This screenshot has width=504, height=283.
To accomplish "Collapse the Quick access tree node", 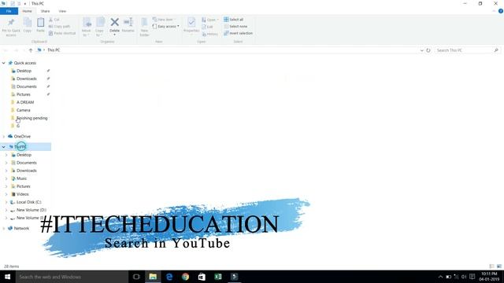I will pyautogui.click(x=3, y=63).
